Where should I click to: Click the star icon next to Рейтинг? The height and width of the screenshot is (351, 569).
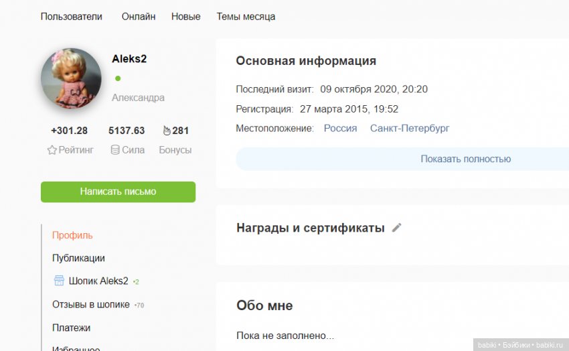point(52,150)
